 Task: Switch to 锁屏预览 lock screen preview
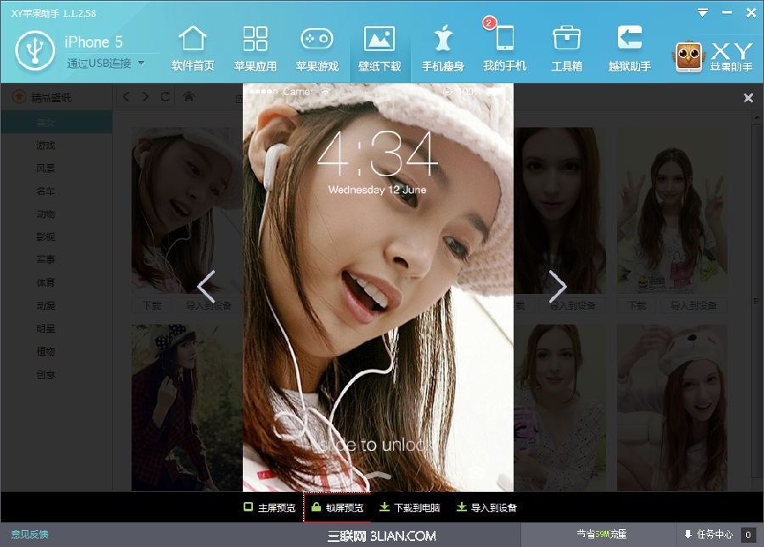337,508
